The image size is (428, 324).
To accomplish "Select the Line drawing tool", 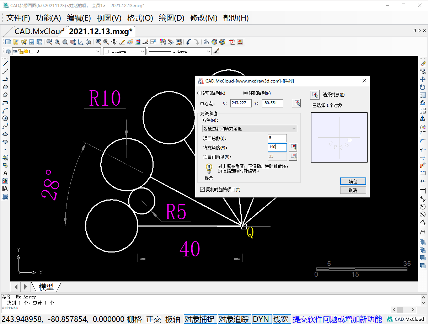I will (x=5, y=64).
